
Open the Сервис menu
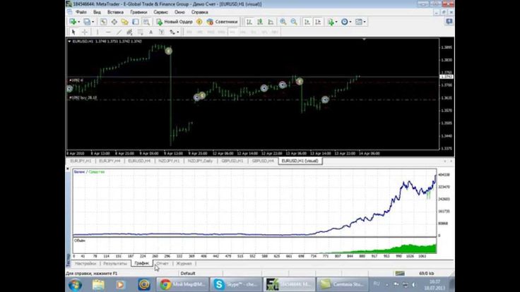click(160, 12)
